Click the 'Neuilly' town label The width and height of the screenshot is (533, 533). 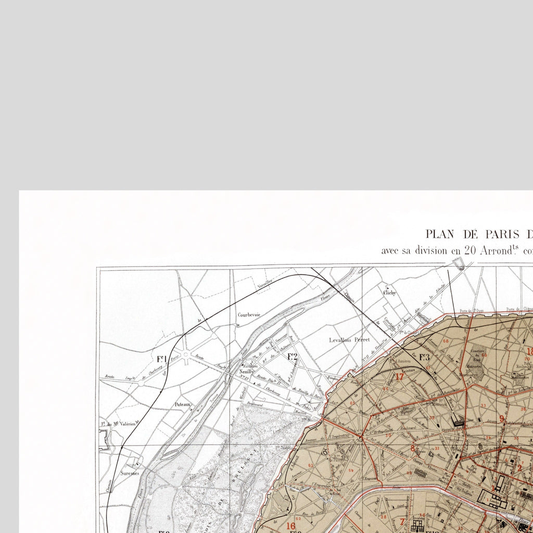[x=246, y=372]
